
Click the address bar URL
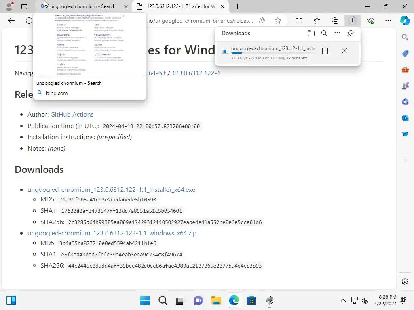pos(200,21)
